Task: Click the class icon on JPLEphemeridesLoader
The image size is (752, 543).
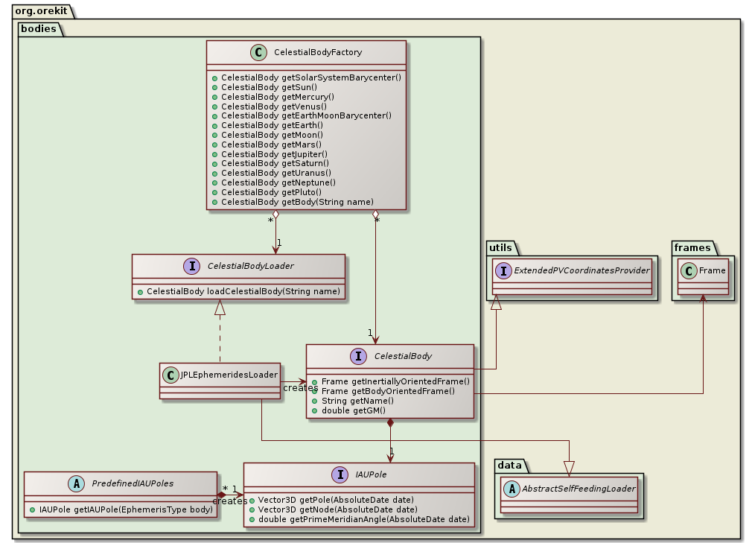Action: coord(171,375)
